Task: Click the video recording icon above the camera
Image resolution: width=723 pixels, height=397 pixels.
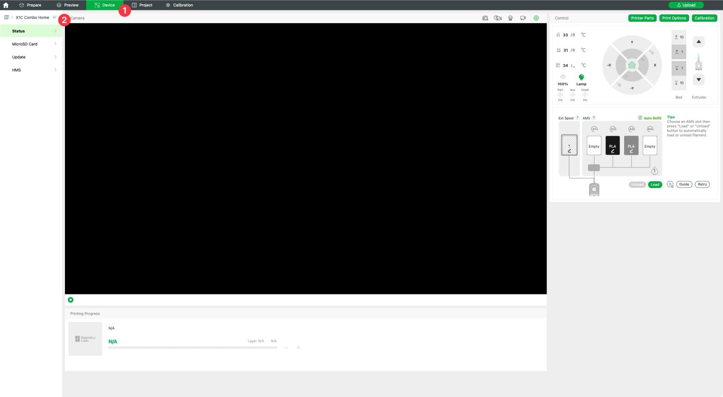Action: [523, 18]
